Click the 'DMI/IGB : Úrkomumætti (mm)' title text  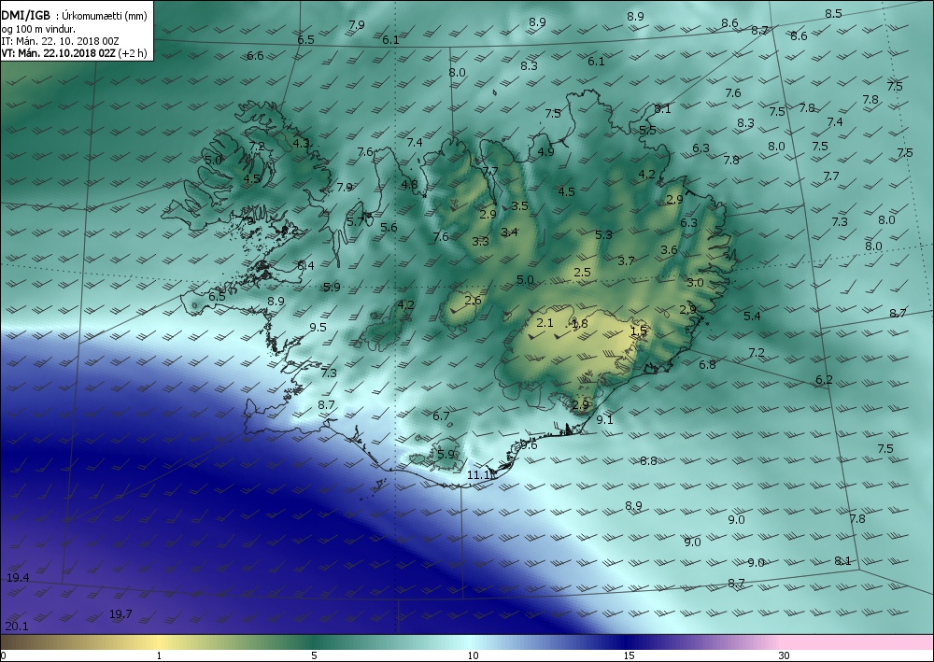pos(74,16)
